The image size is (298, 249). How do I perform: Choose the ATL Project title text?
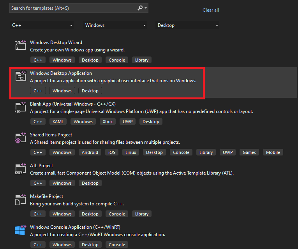[x=41, y=166]
